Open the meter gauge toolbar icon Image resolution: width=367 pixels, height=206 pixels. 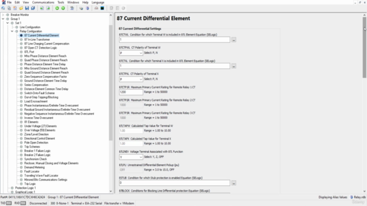96,8
